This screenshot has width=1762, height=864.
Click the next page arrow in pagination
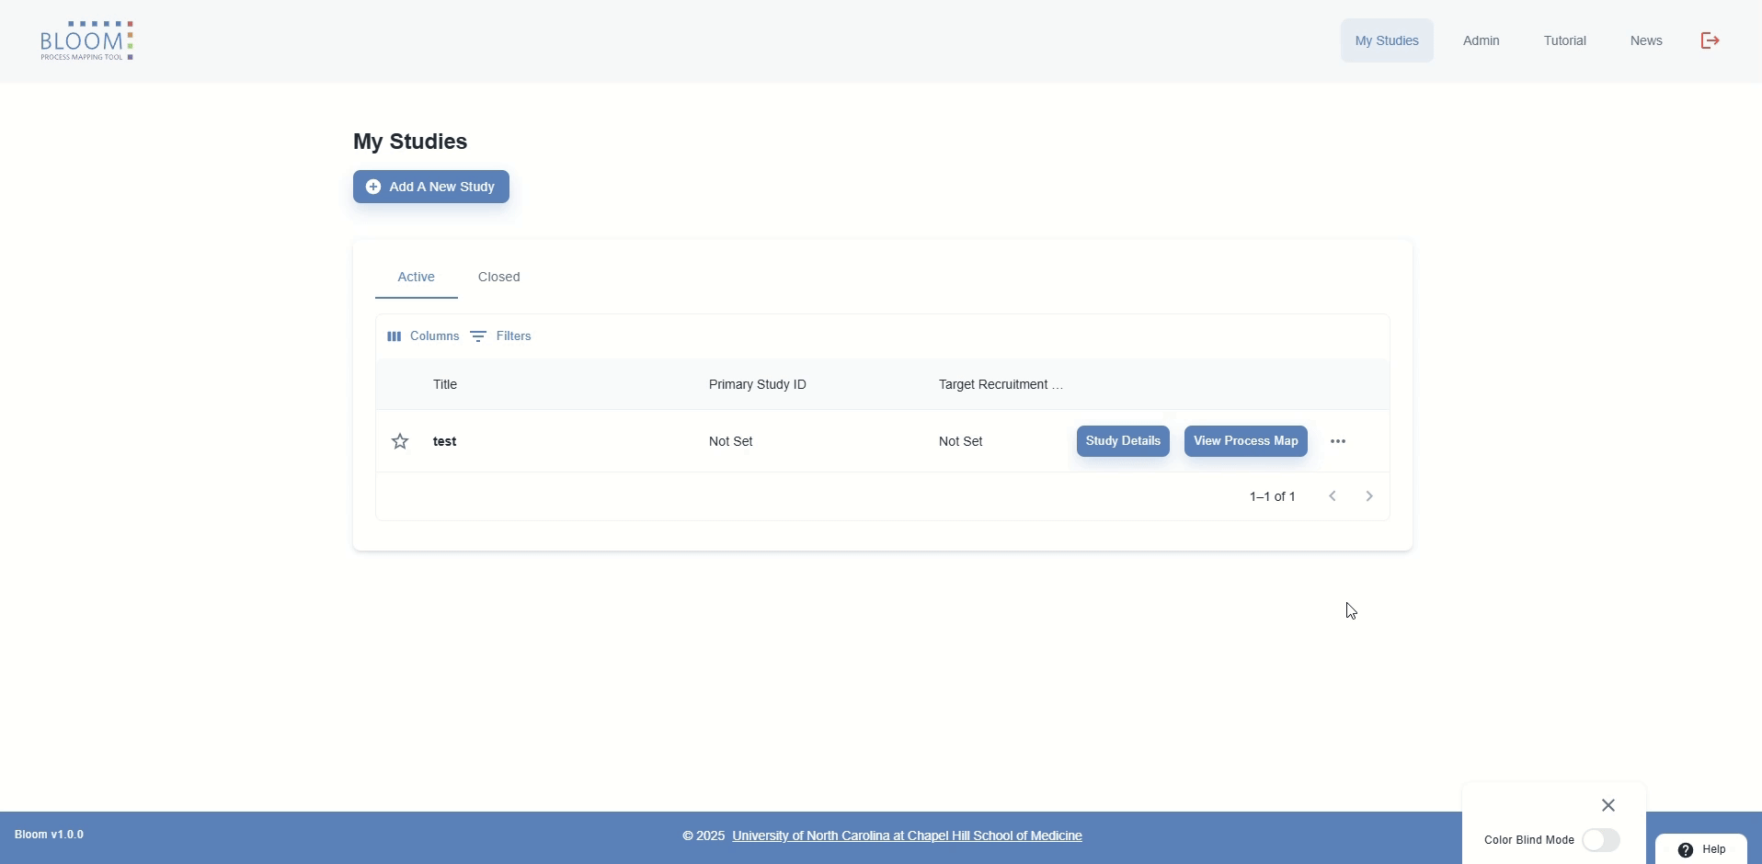tap(1367, 495)
